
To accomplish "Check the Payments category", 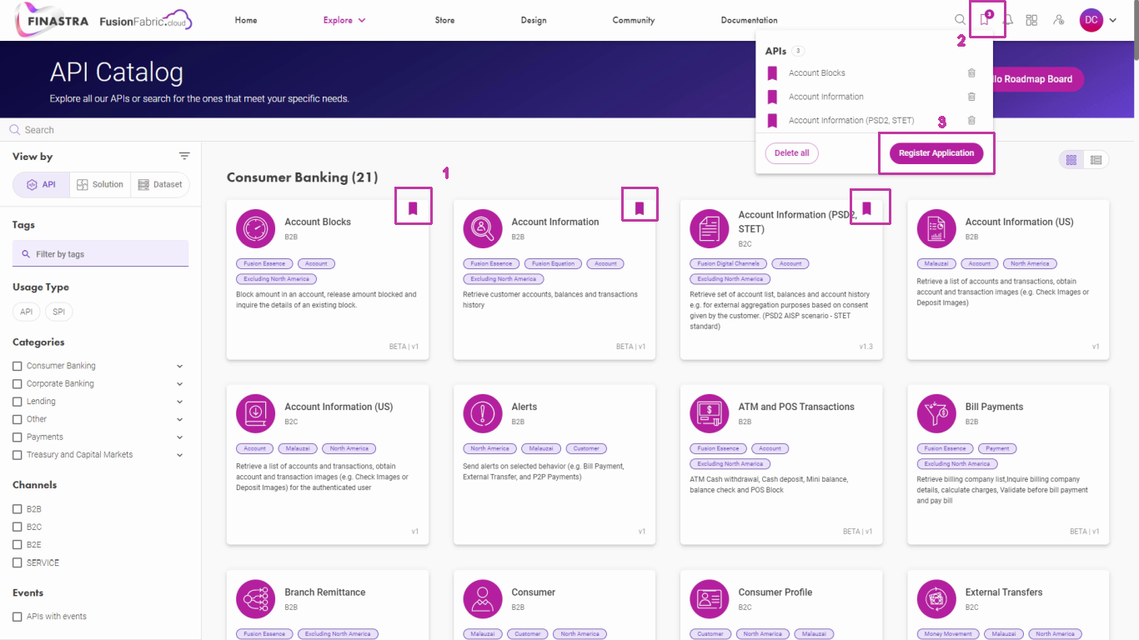I will pos(18,437).
